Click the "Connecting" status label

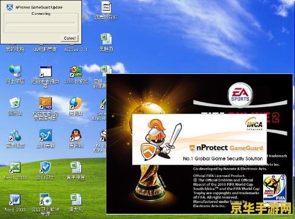(41, 14)
